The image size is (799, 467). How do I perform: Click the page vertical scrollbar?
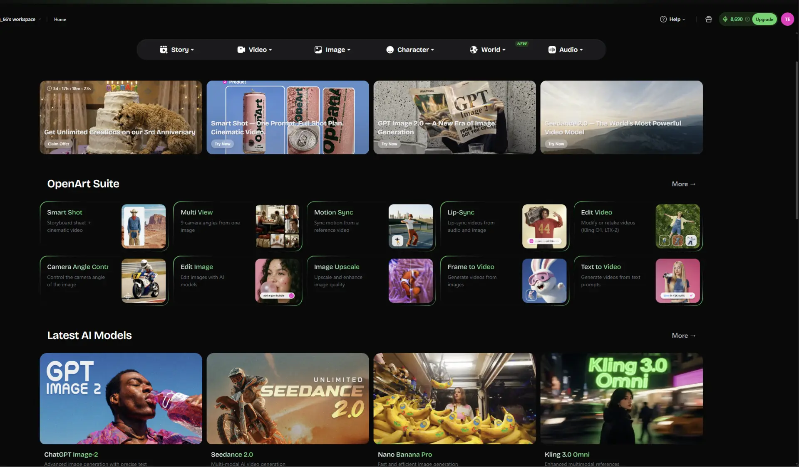pos(797,141)
